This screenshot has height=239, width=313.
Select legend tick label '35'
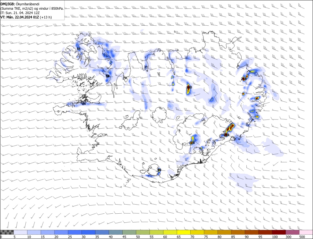97,237
